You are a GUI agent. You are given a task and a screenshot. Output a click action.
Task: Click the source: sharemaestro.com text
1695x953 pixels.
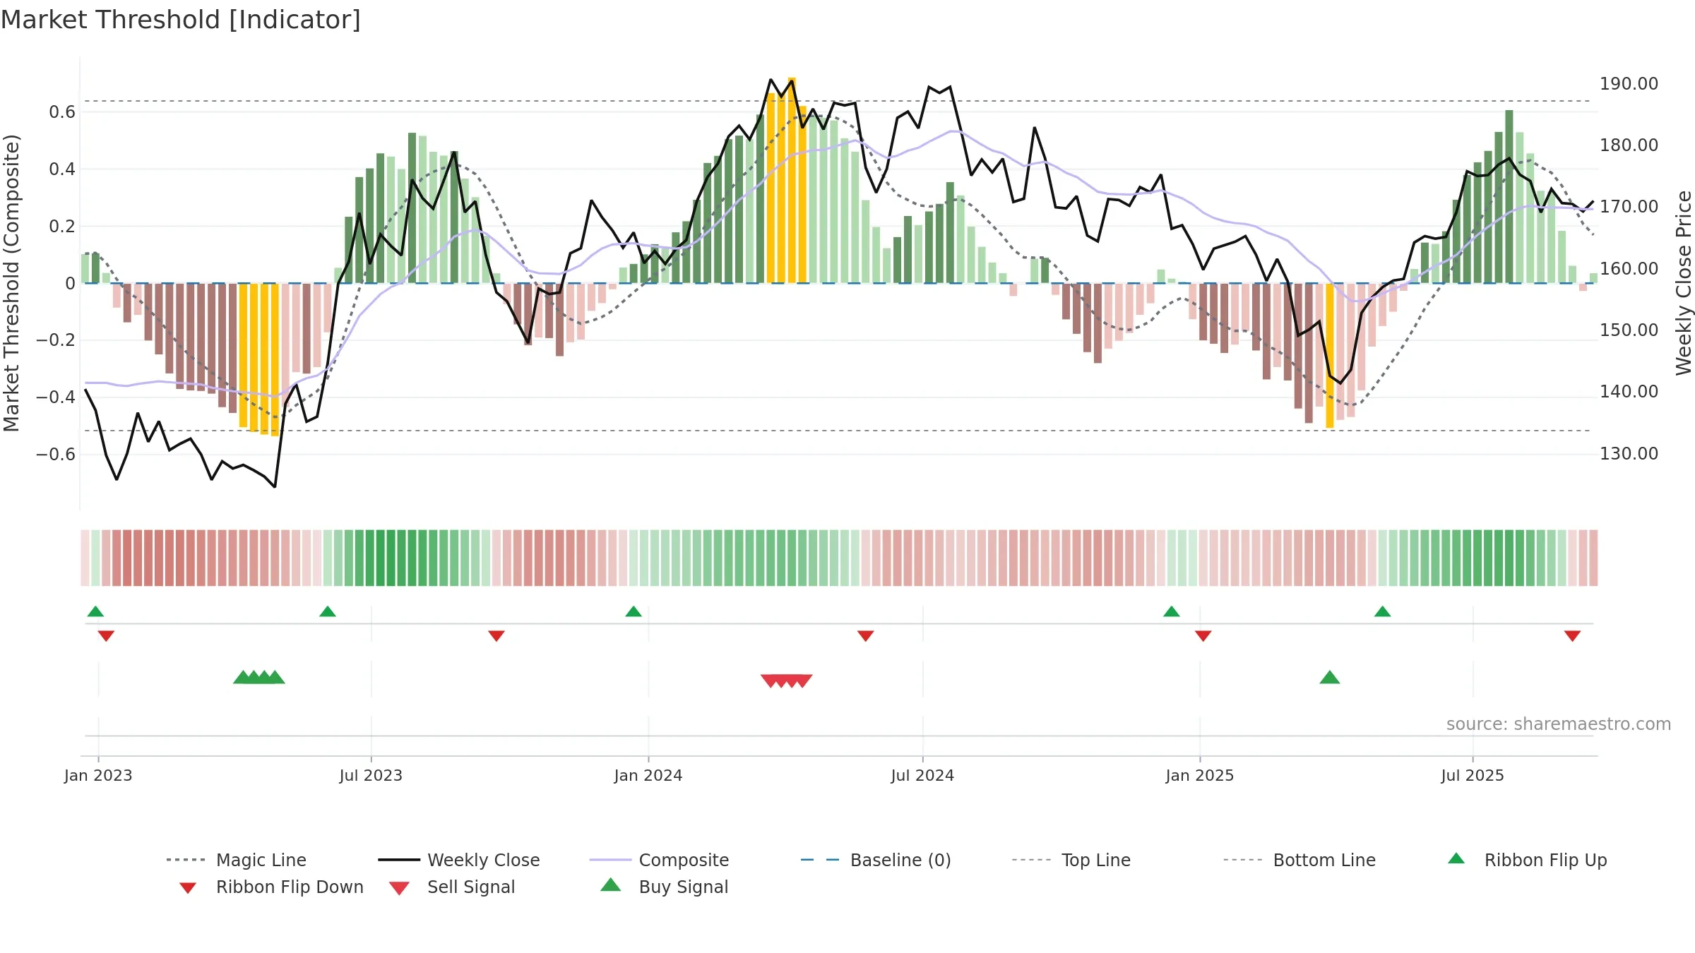tap(1559, 724)
